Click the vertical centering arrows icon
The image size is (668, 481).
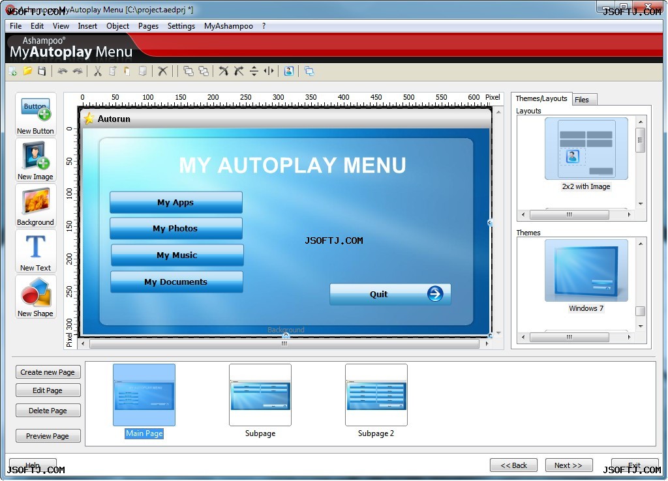254,71
